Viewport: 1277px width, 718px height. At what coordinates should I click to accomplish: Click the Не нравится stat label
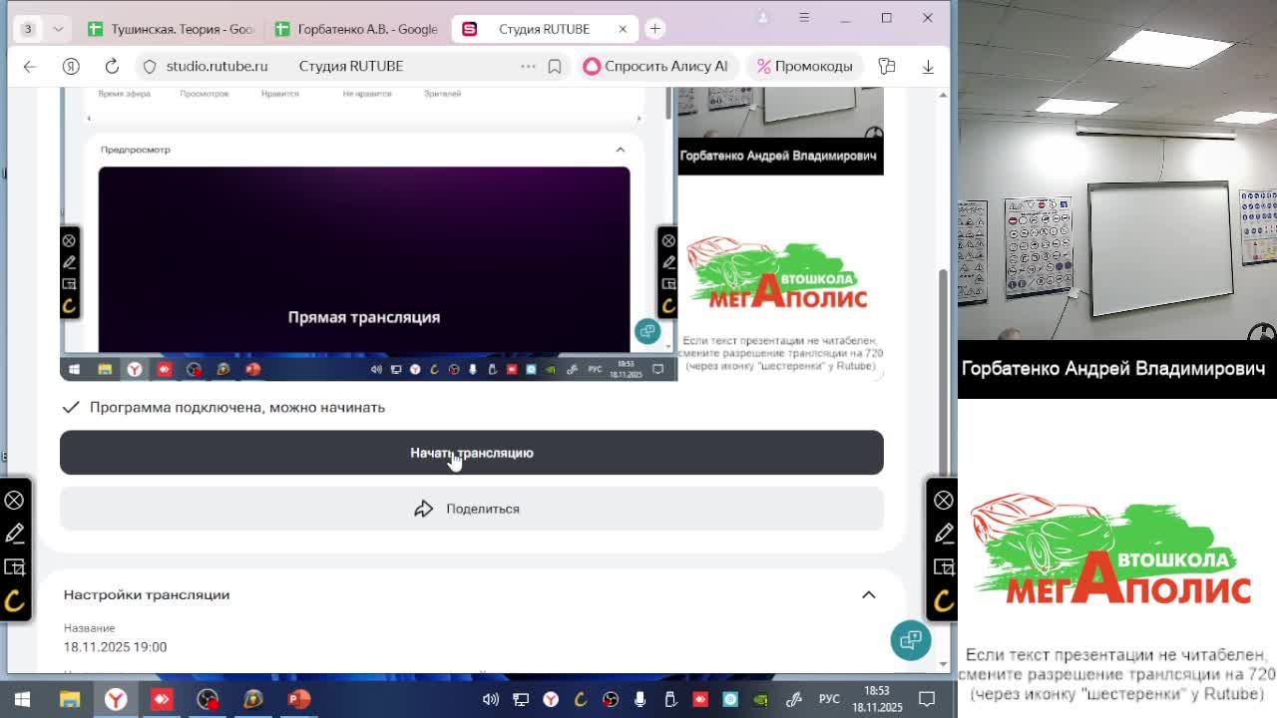367,94
